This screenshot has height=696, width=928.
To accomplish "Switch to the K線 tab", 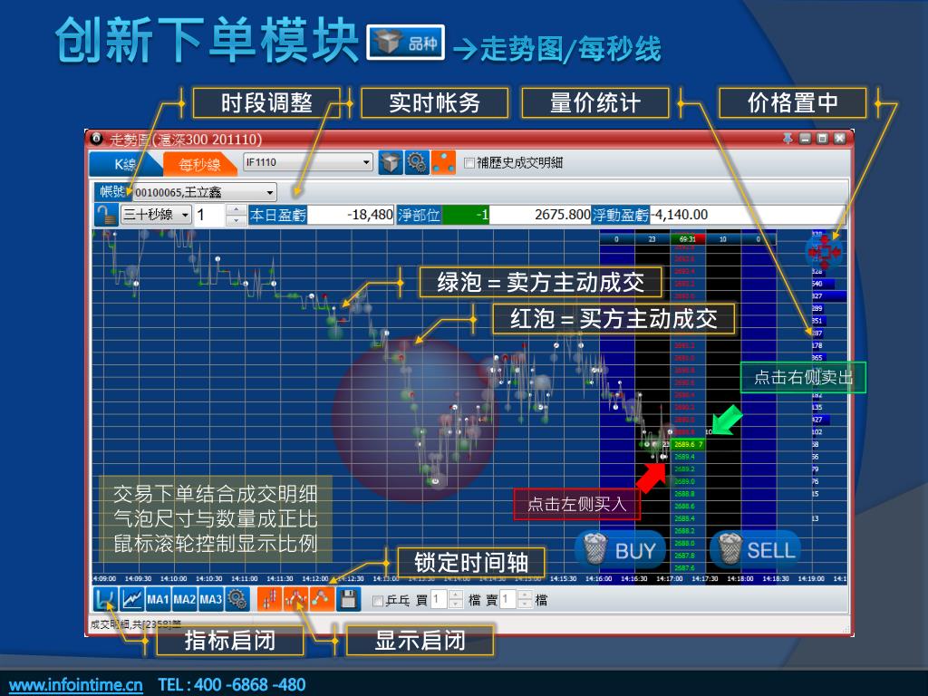I will (x=125, y=164).
